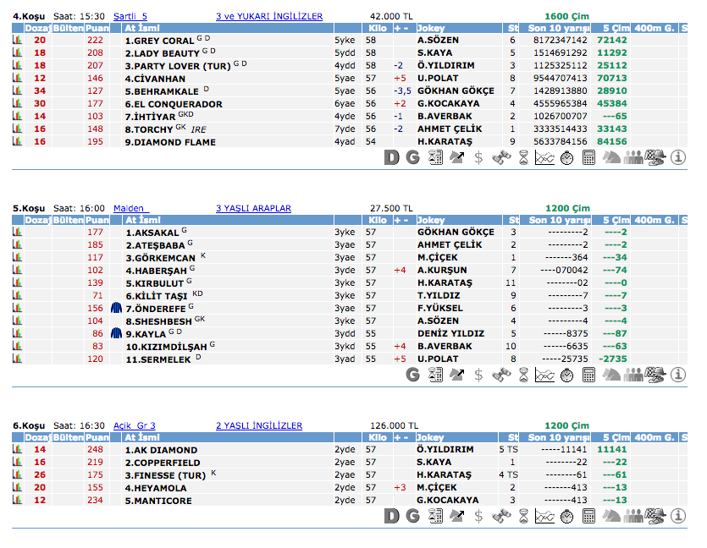
Task: Open the Şartli 5 race type link
Action: [x=130, y=16]
